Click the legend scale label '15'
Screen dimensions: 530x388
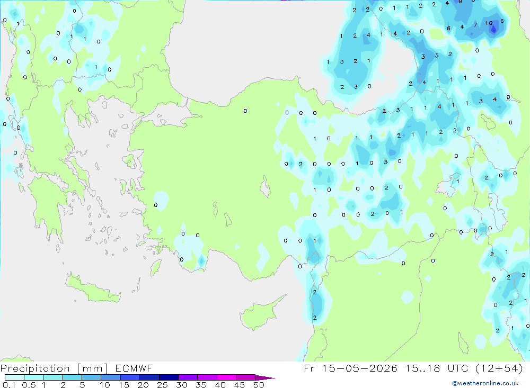pos(123,385)
